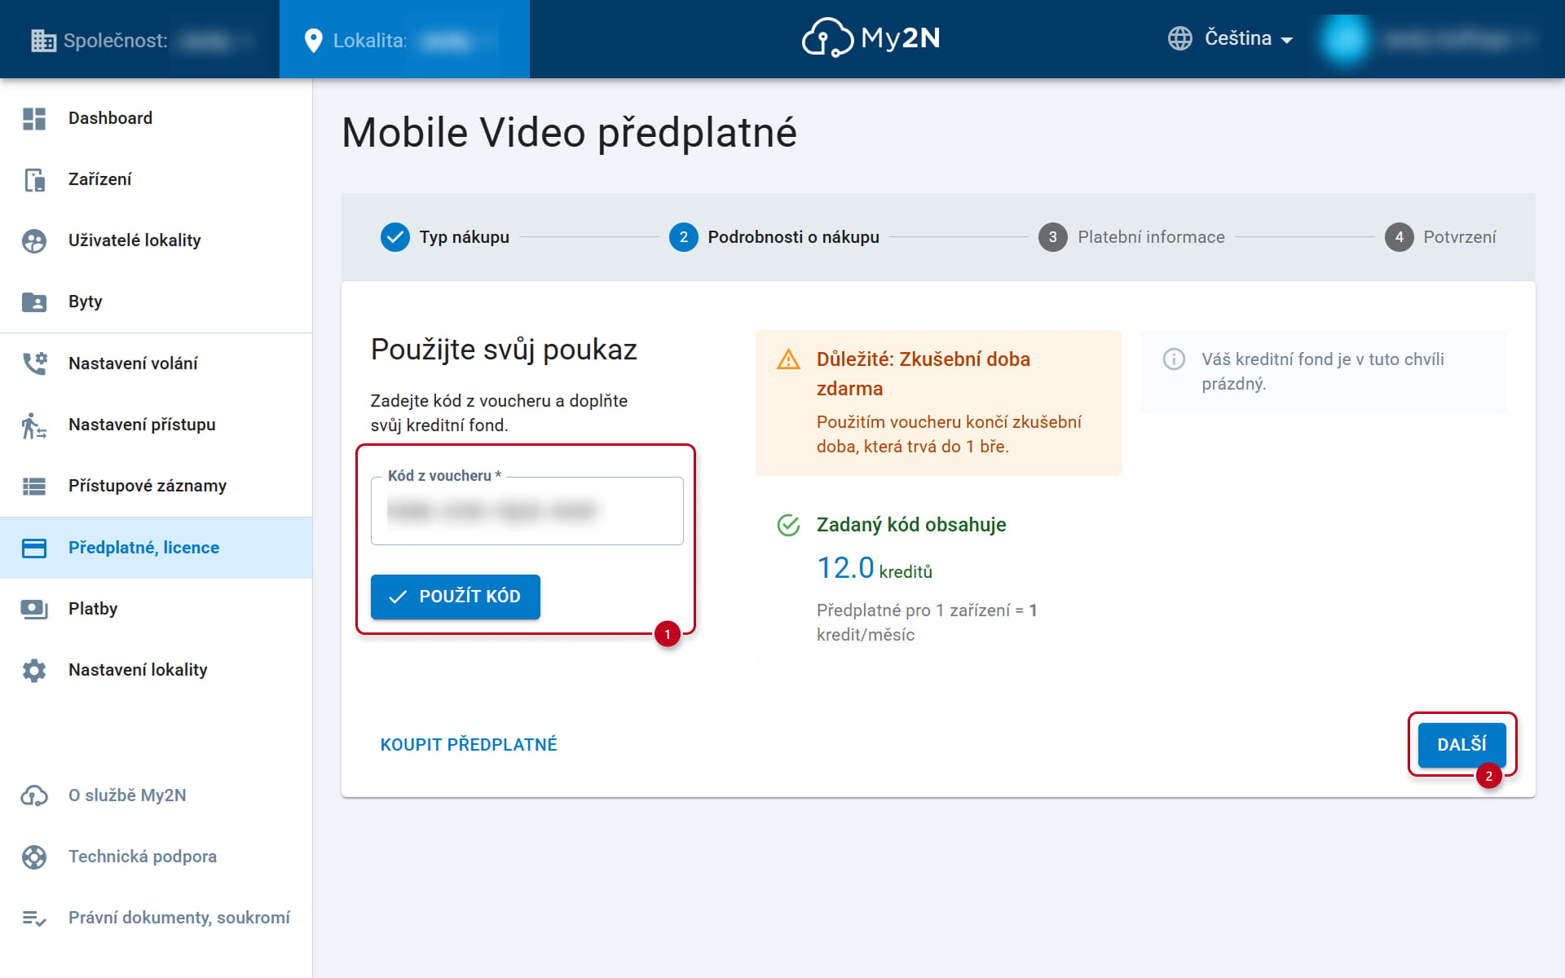The image size is (1565, 978).
Task: Open Nastavení lokality settings
Action: point(156,670)
